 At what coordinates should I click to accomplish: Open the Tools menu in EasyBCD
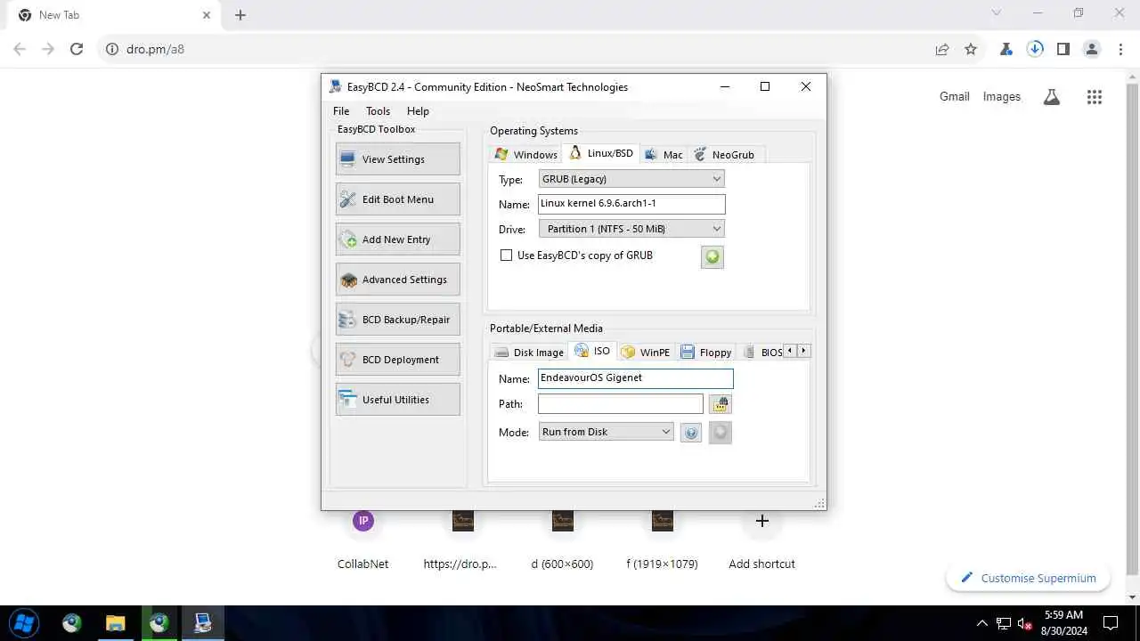378,111
